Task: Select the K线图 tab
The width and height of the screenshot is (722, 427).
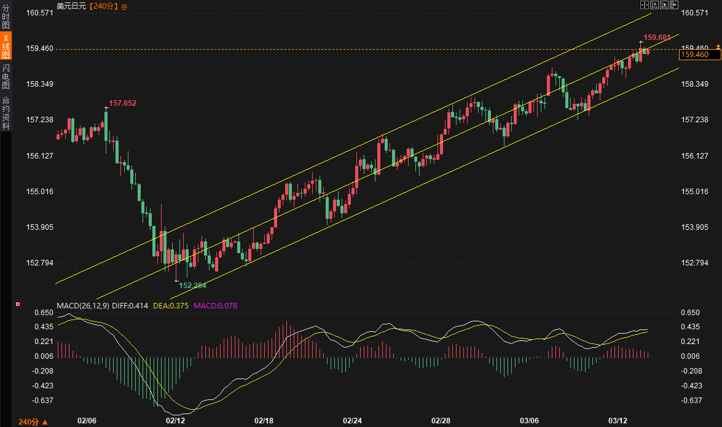Action: pyautogui.click(x=6, y=46)
